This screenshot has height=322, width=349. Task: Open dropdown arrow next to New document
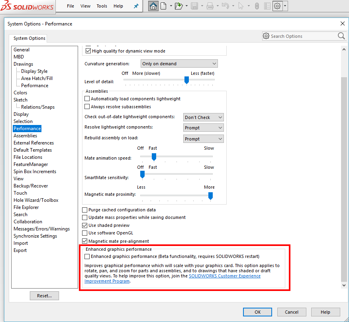[171, 6]
